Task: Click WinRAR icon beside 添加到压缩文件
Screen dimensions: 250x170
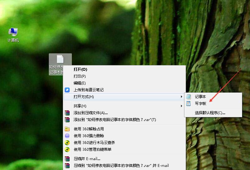Action: [x=67, y=113]
